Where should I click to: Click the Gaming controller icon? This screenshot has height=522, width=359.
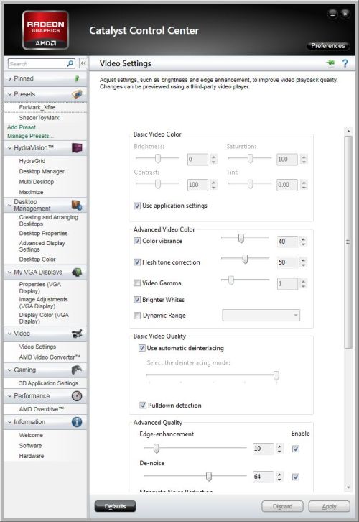(77, 370)
